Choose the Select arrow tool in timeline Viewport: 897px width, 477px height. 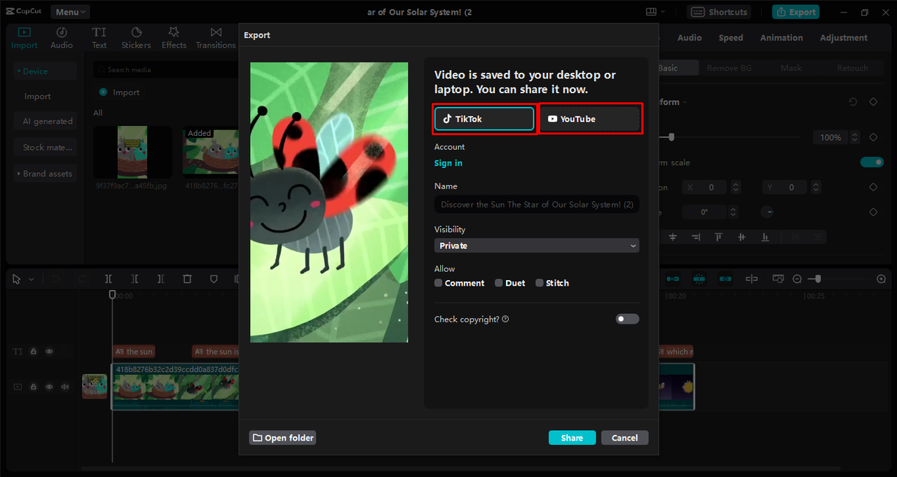pyautogui.click(x=17, y=279)
